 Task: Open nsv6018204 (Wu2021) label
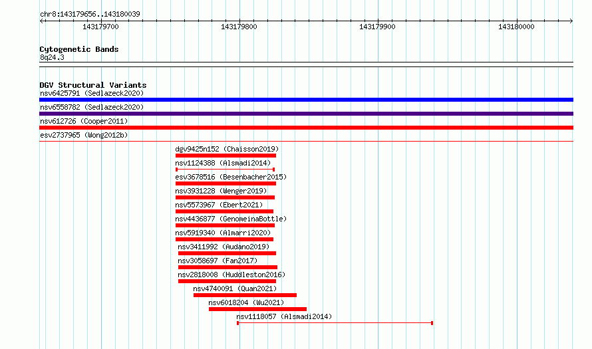point(246,302)
